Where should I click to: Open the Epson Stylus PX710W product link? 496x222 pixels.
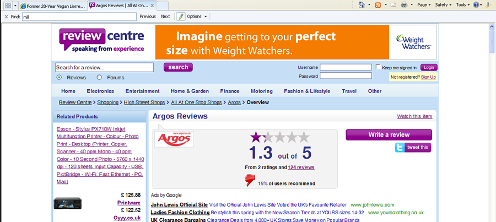pos(100,155)
